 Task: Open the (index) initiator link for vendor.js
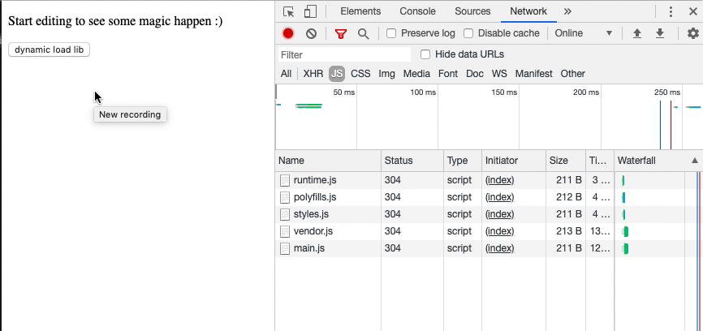click(x=499, y=231)
